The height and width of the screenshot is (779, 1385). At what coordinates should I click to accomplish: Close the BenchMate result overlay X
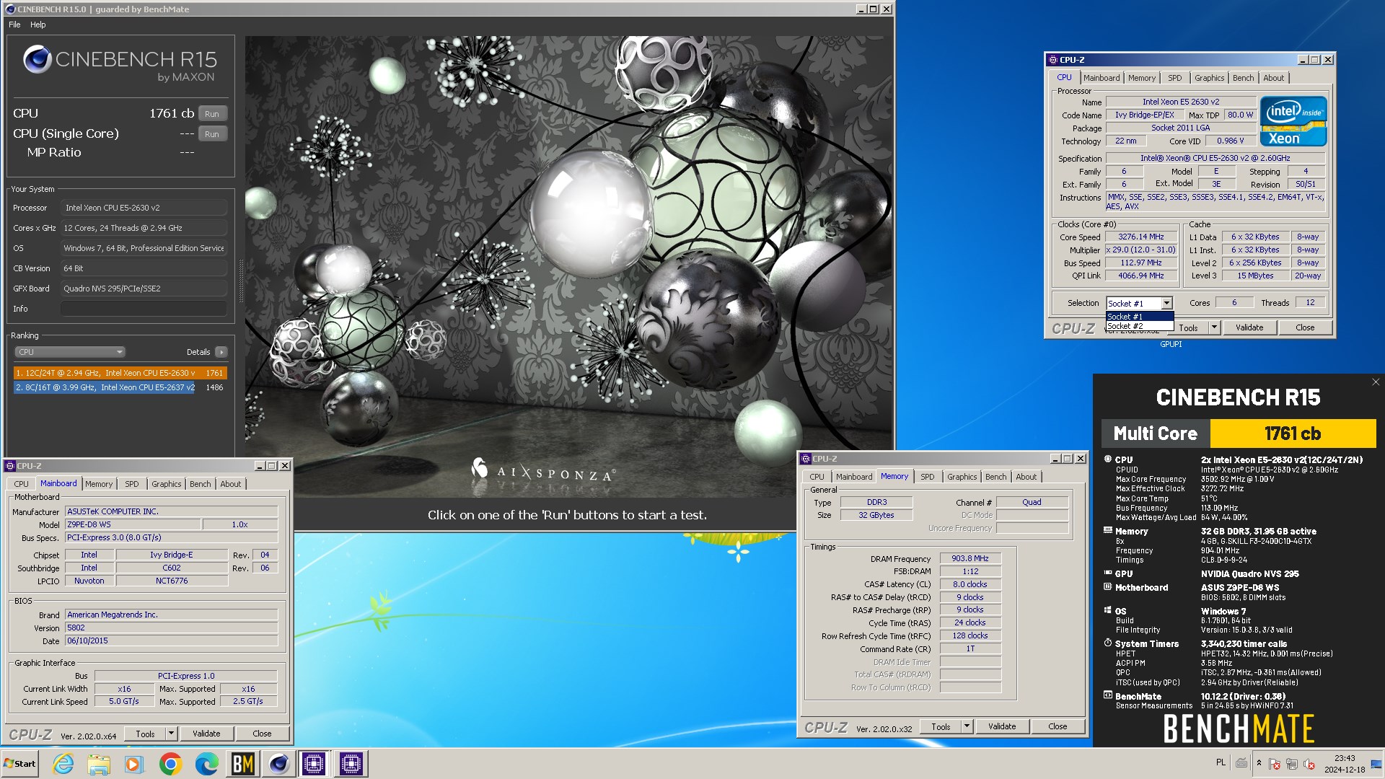point(1376,382)
